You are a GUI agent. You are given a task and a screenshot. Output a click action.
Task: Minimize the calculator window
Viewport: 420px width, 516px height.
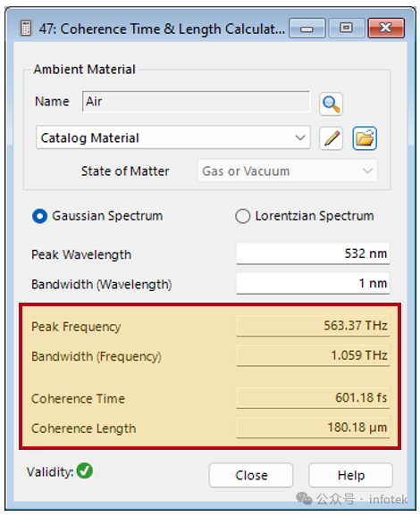tap(307, 29)
